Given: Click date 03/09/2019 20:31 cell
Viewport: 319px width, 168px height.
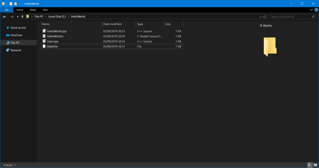Looking at the screenshot, I should (x=114, y=46).
